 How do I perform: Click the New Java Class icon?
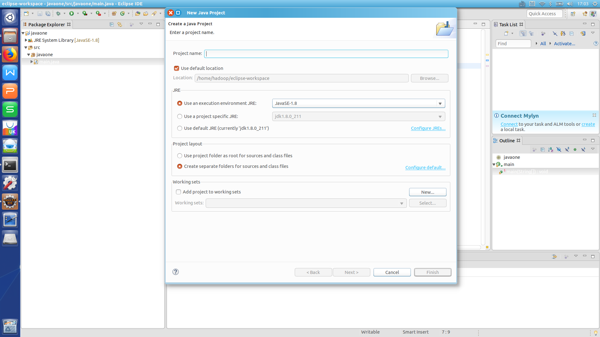coord(122,13)
